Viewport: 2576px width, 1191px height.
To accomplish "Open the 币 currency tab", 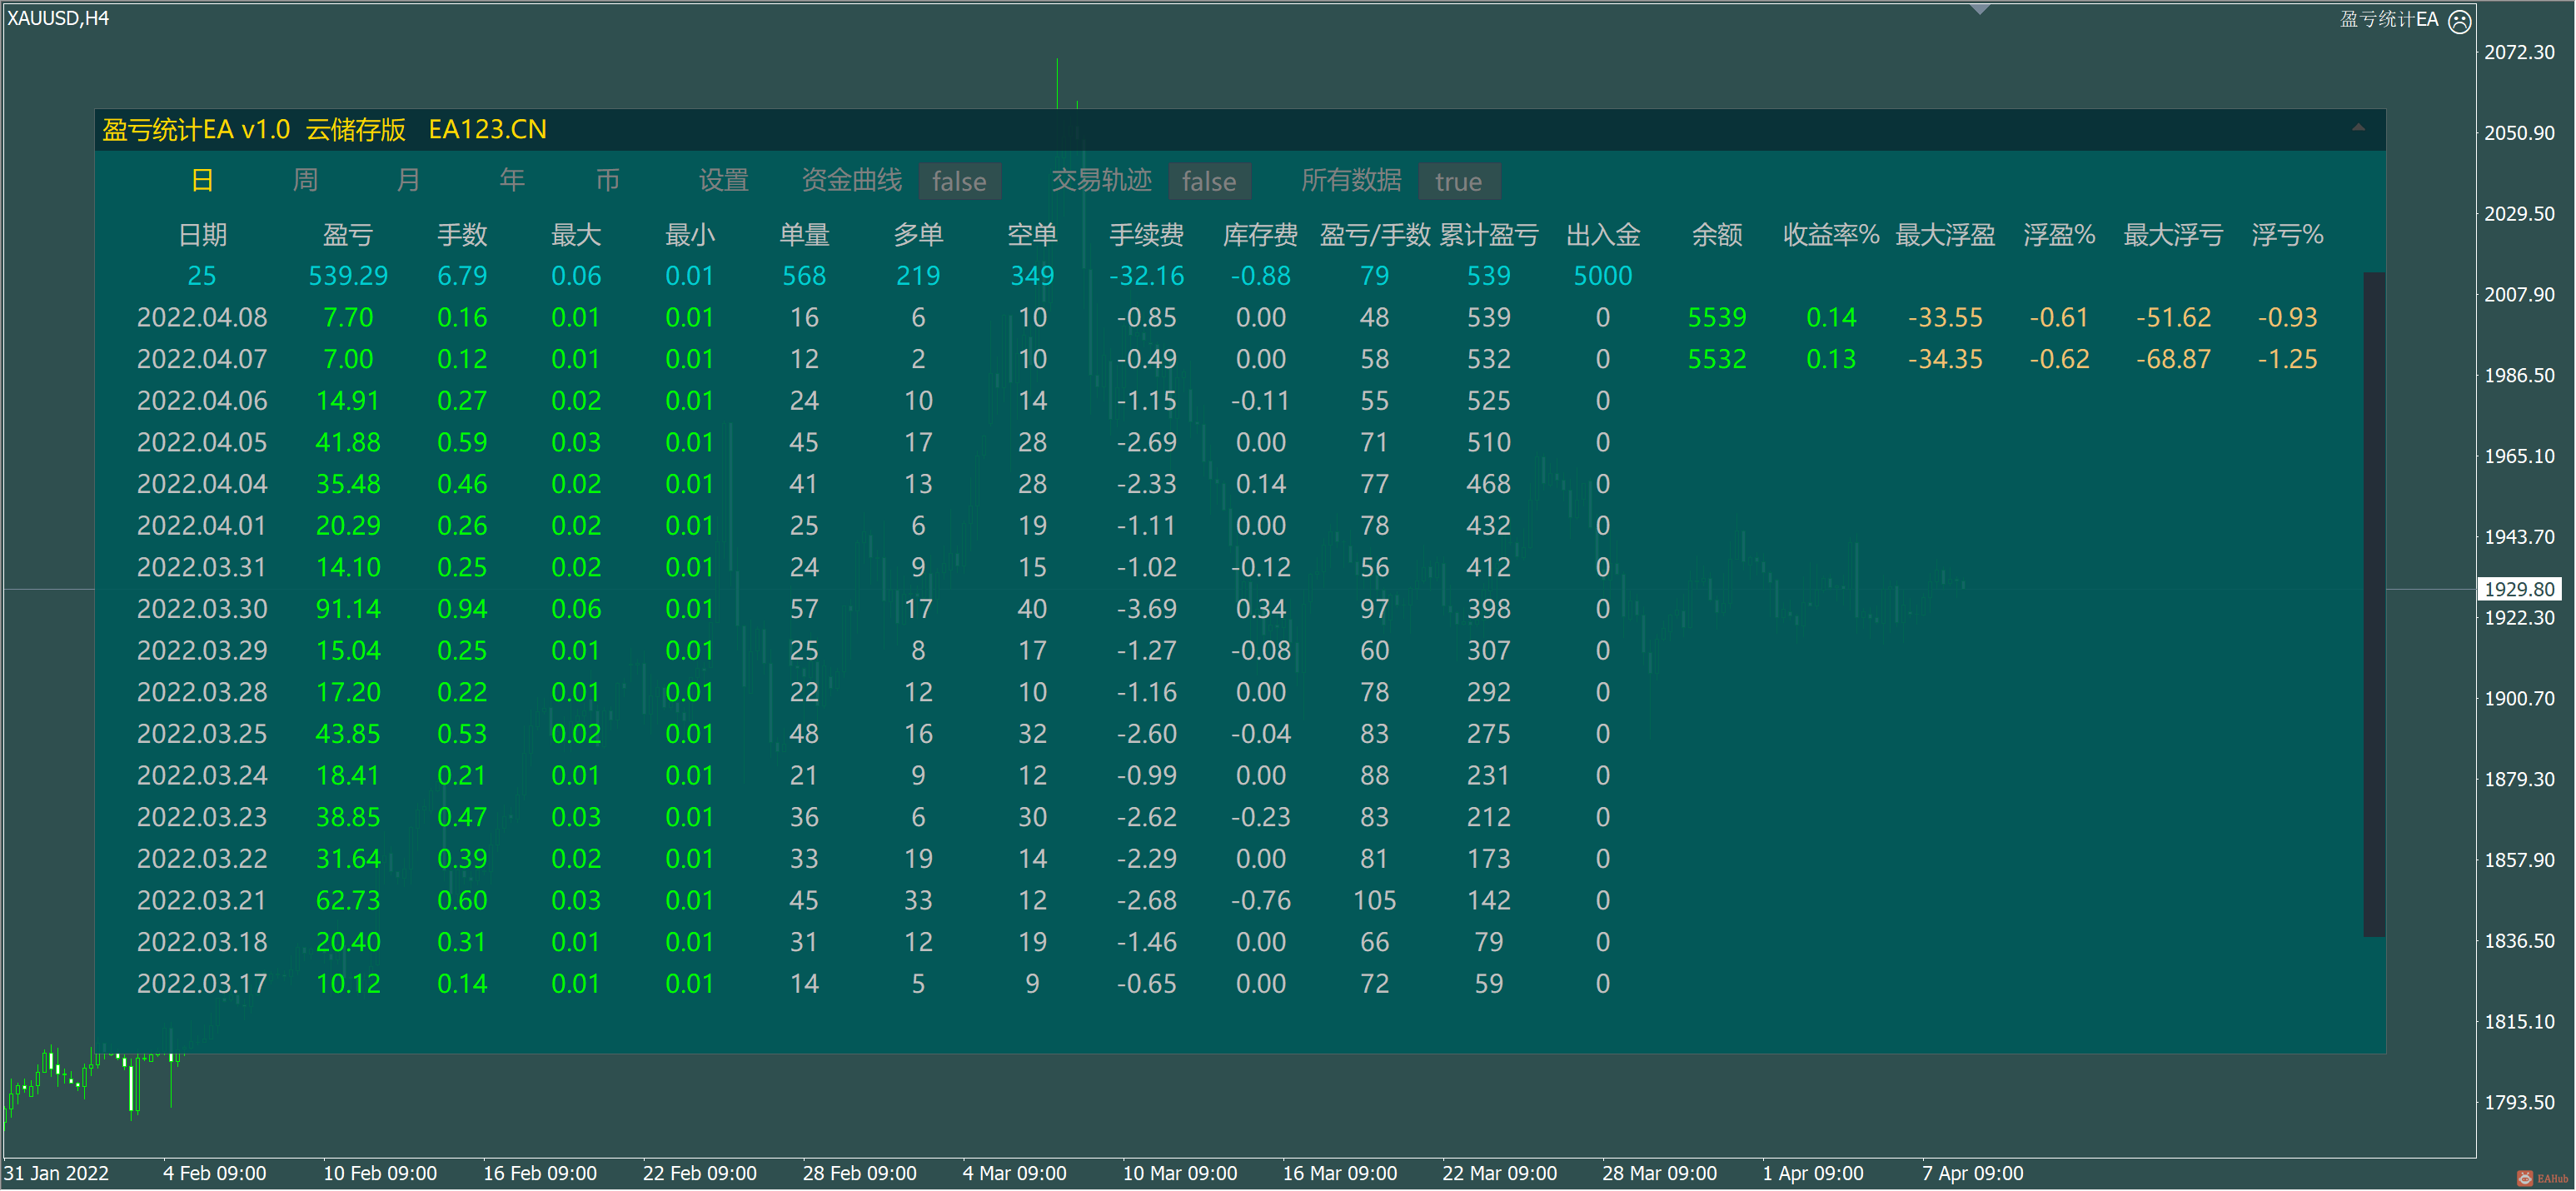I will (x=607, y=180).
